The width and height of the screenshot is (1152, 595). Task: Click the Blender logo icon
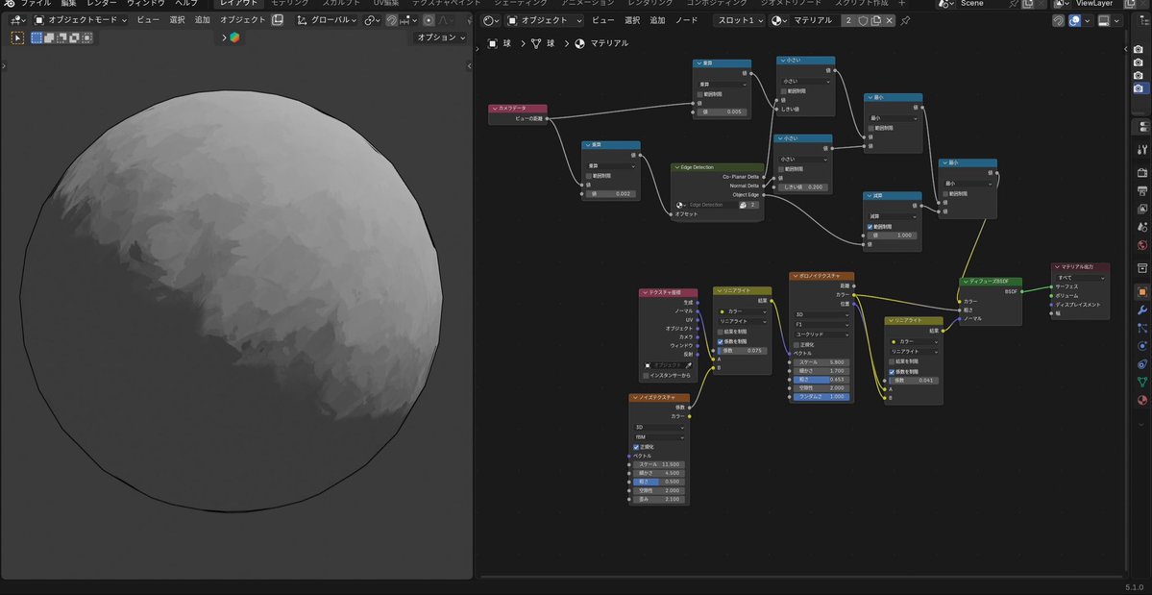click(x=11, y=3)
